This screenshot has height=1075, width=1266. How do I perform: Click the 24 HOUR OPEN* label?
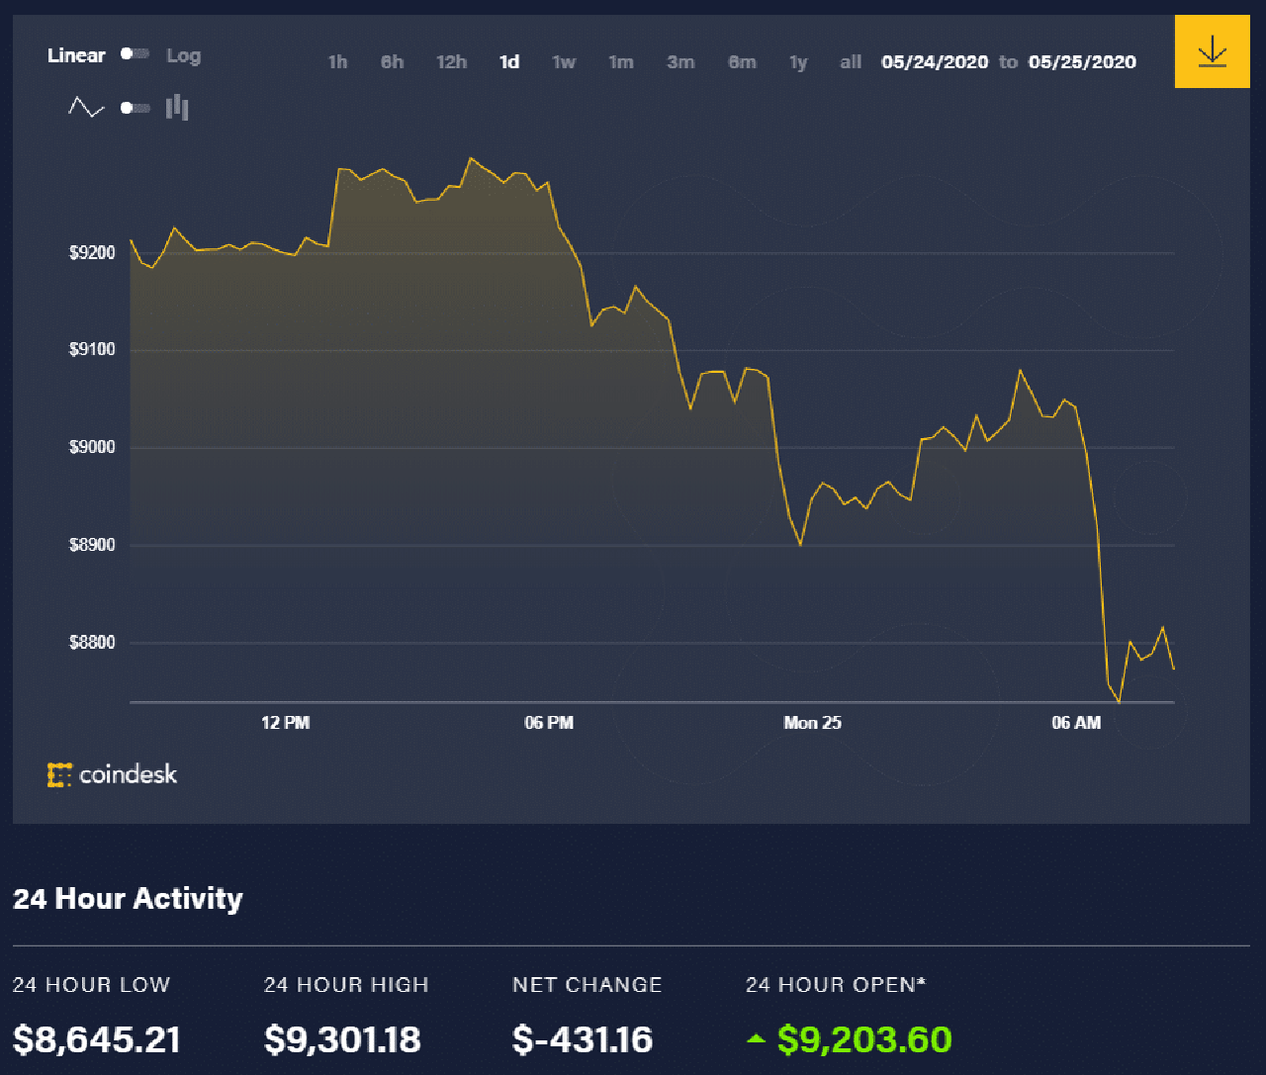(x=836, y=985)
